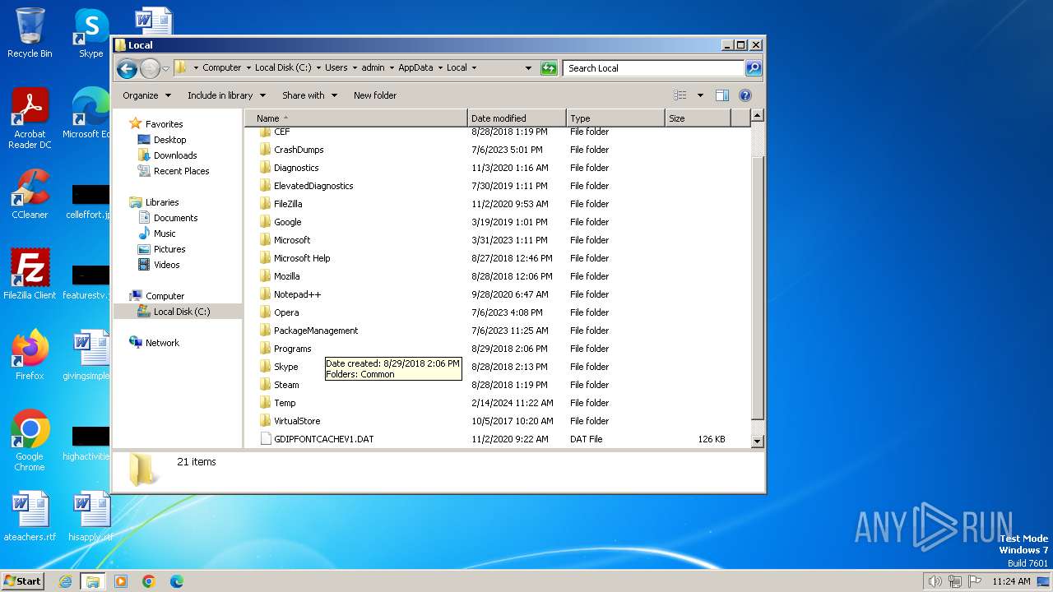Sort by Date modified column
The width and height of the screenshot is (1053, 592).
tap(517, 118)
